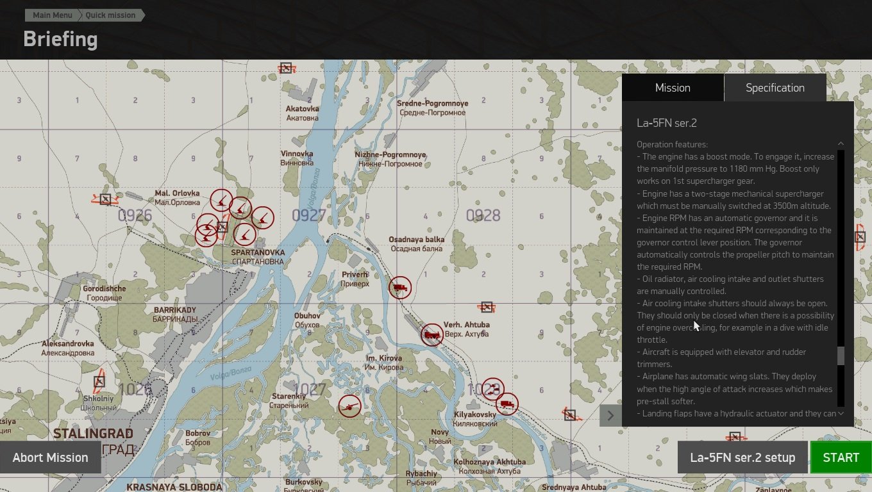Click the easternmost anti-aircraft gun marker near Spartanovka

[263, 218]
